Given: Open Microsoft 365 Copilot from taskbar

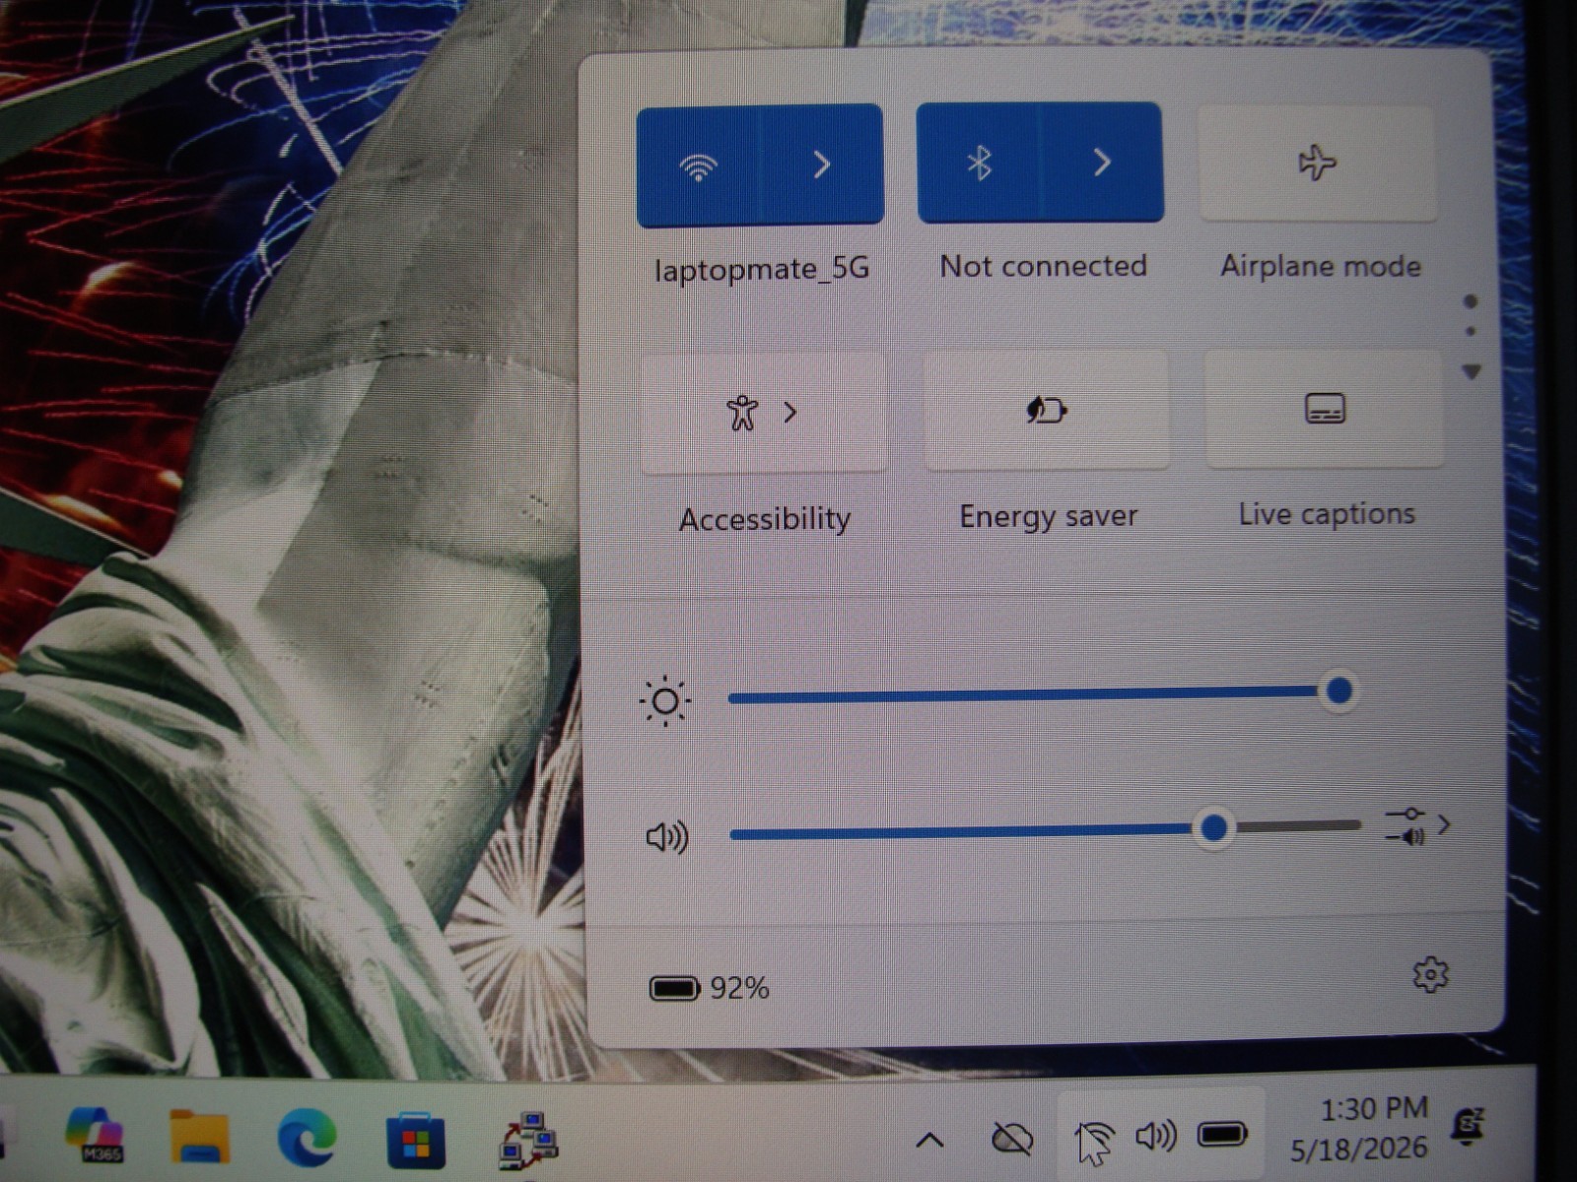Looking at the screenshot, I should click(x=95, y=1135).
